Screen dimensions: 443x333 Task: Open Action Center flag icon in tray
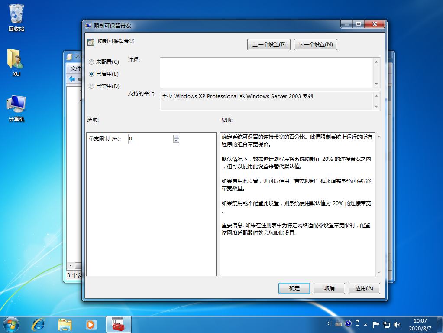[376, 324]
